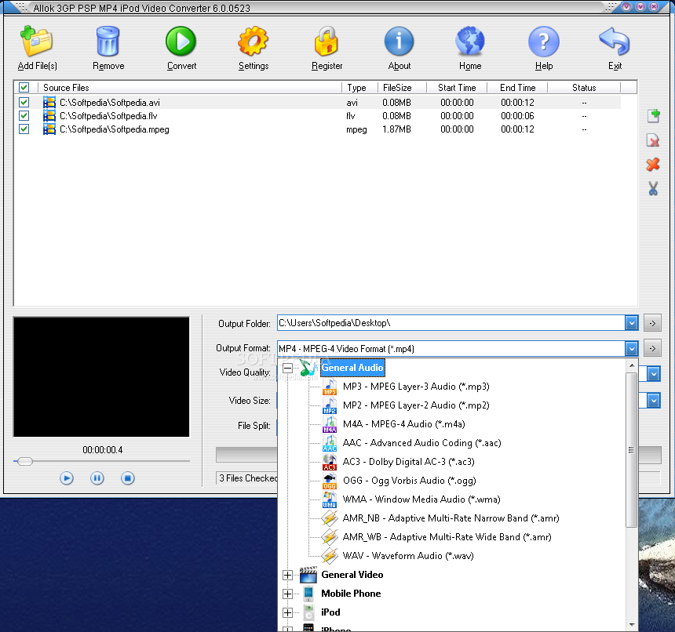
Task: Click the Home globe icon
Action: click(x=470, y=42)
